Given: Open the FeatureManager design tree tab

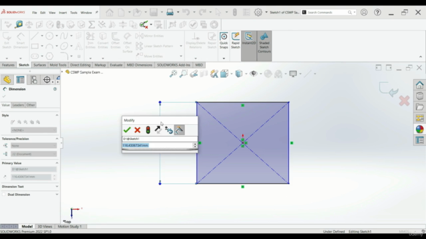Looking at the screenshot, I should click(x=7, y=80).
